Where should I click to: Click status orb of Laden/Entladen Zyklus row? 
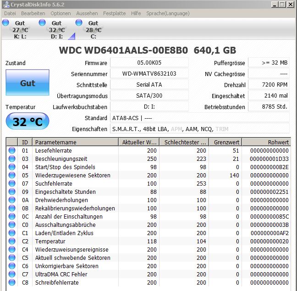point(12,233)
